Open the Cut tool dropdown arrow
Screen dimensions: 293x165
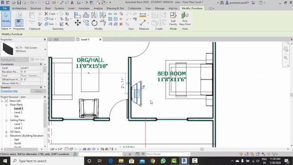coord(55,19)
